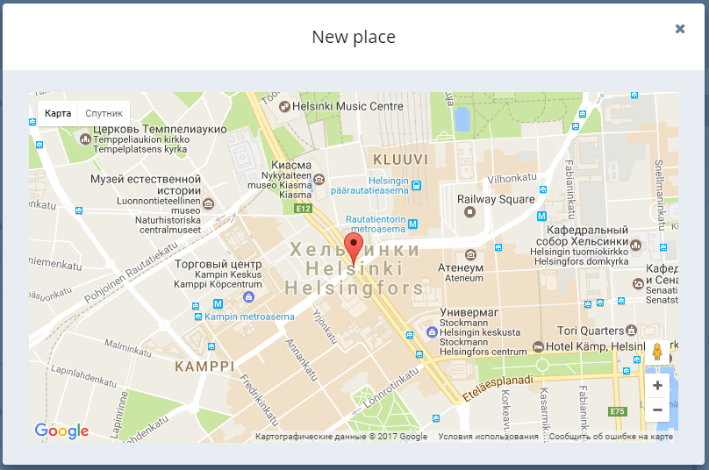Click the Kampin metroasema label
The height and width of the screenshot is (470, 709).
[x=249, y=317]
